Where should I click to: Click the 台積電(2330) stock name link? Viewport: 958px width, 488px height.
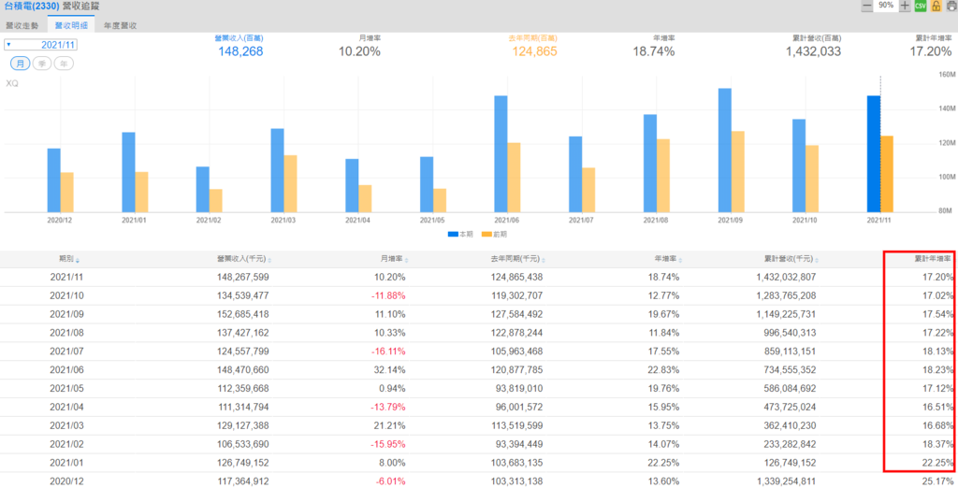pyautogui.click(x=32, y=7)
